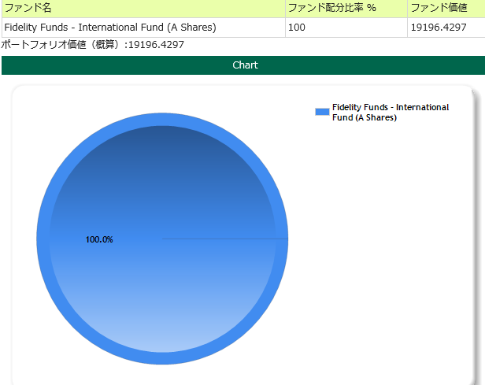Click the ファンド配分比率 % column header
Viewport: 485px width, 385px height.
[331, 8]
